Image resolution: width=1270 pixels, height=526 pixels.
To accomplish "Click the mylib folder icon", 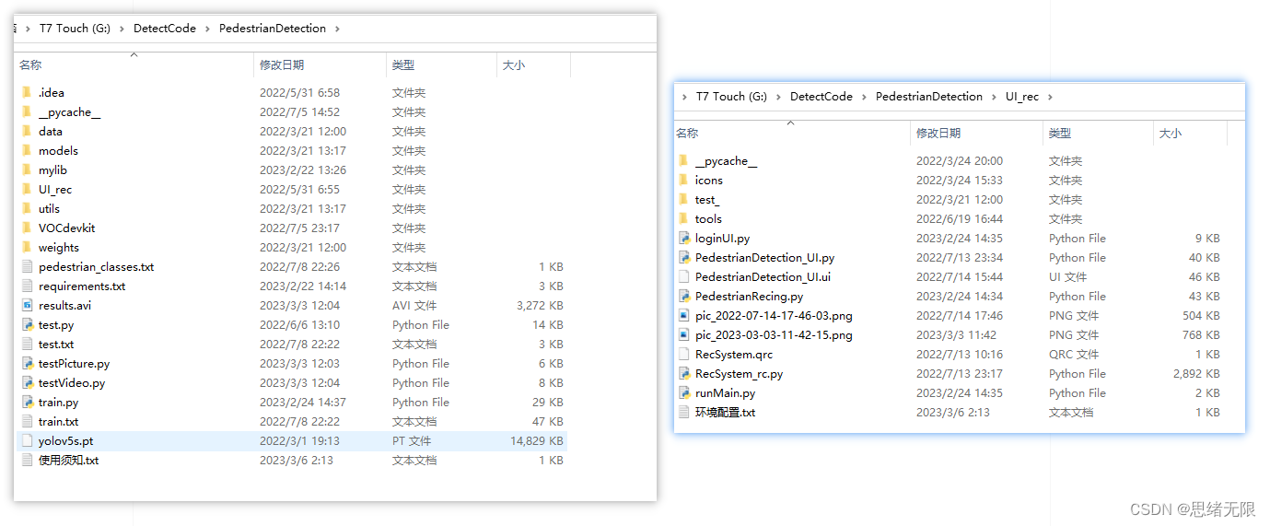I will point(27,169).
